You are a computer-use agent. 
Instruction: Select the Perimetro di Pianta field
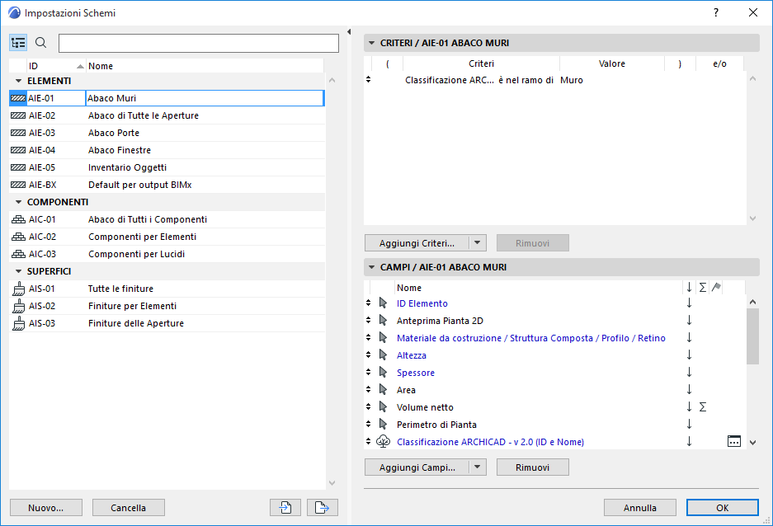[436, 425]
